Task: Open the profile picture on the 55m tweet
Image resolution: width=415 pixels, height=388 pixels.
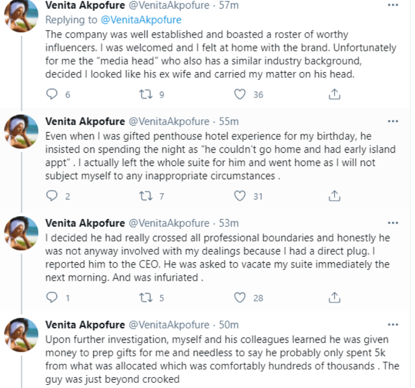Action: [21, 132]
